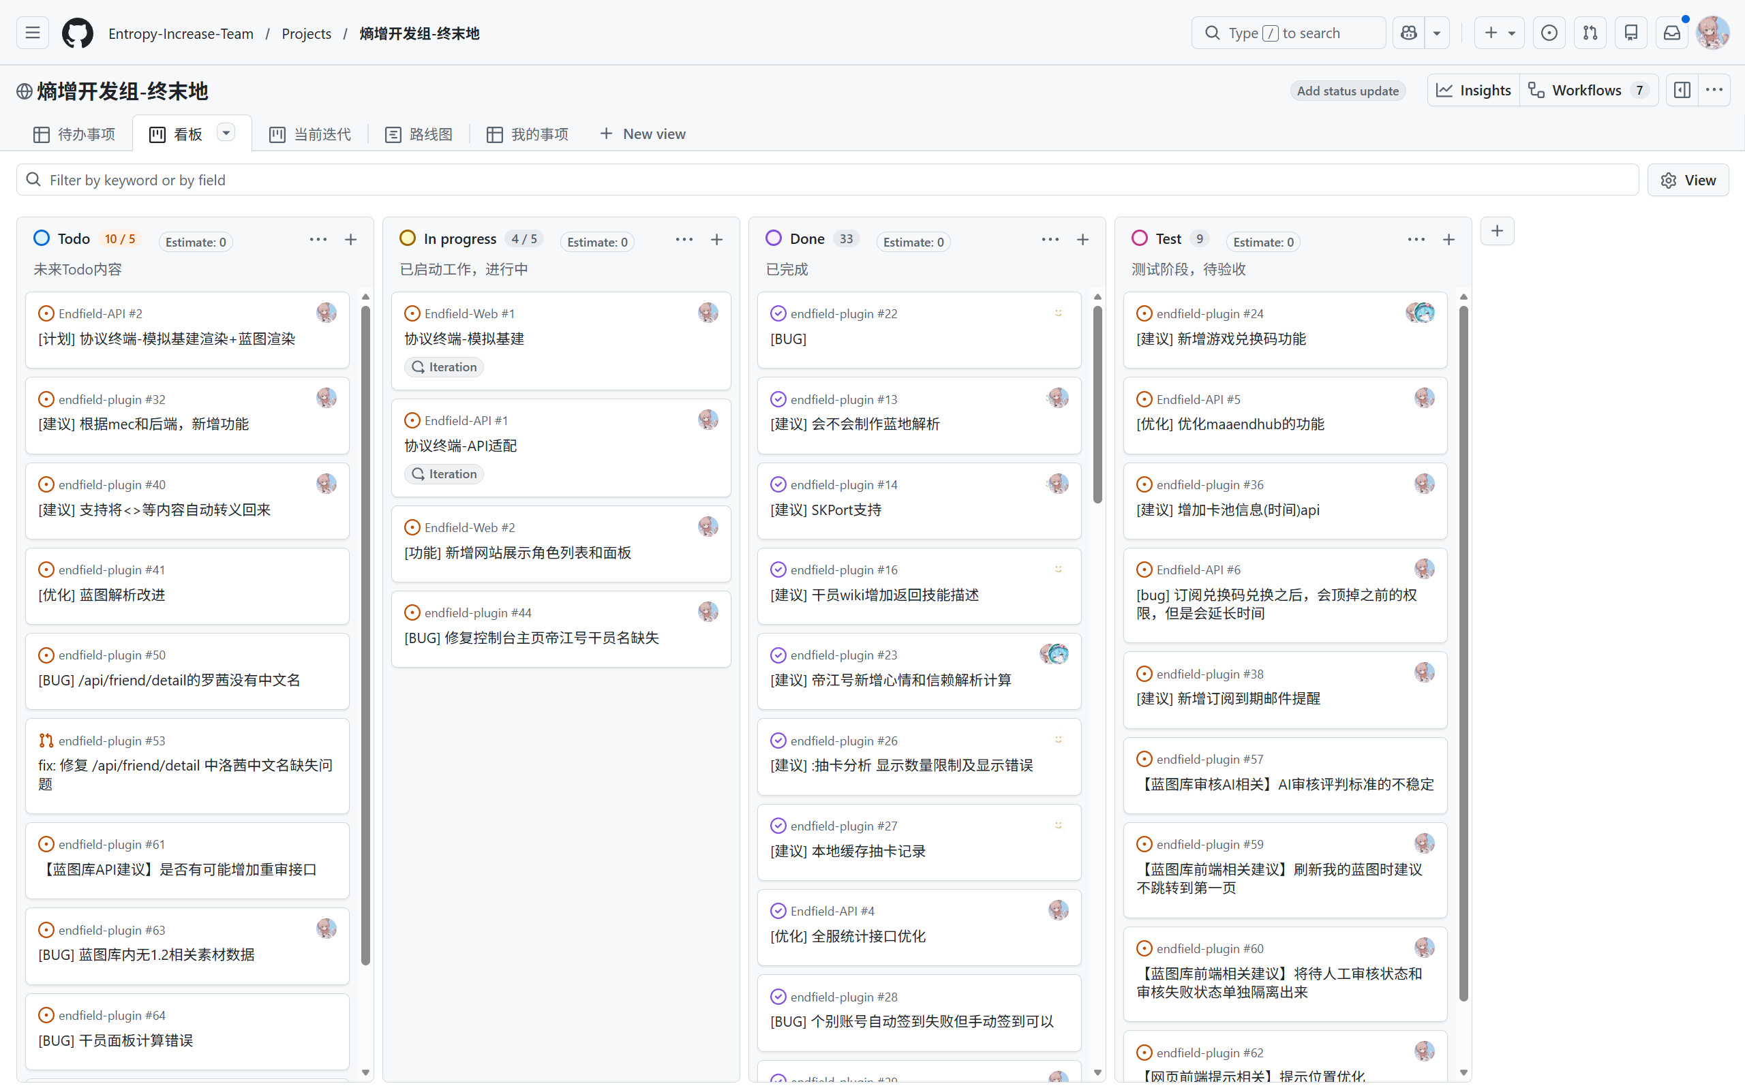
Task: Switch to 当前迭代 tab
Action: tap(310, 134)
